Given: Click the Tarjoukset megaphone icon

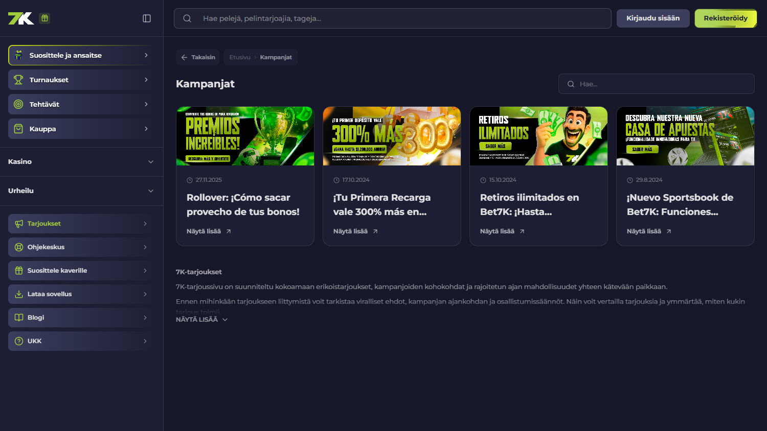Looking at the screenshot, I should pyautogui.click(x=19, y=224).
